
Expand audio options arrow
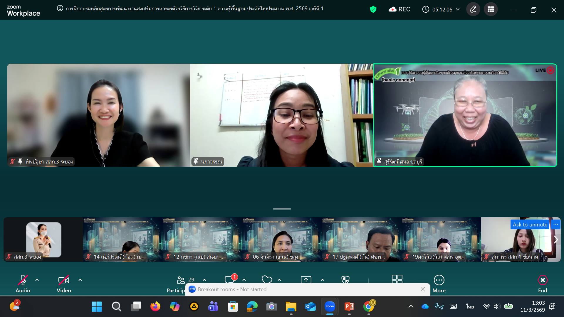click(37, 280)
